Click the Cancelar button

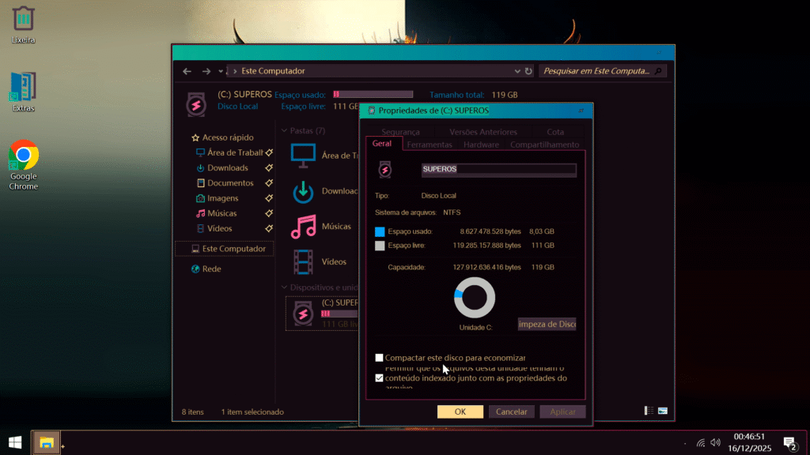(x=511, y=412)
